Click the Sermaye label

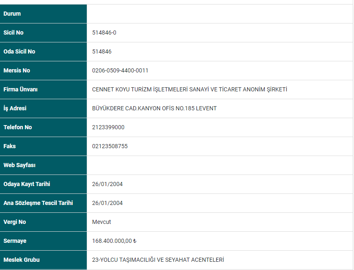[x=15, y=241]
